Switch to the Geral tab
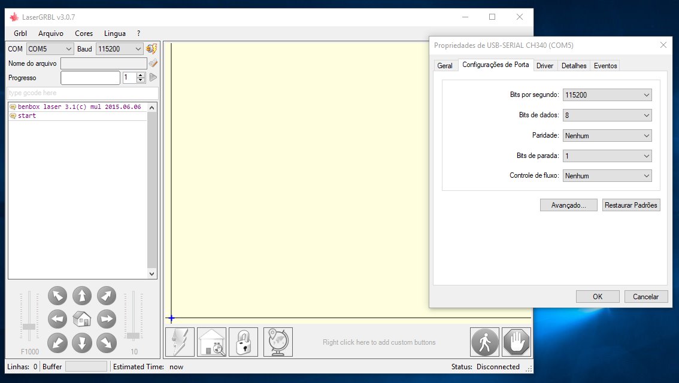 tap(445, 66)
